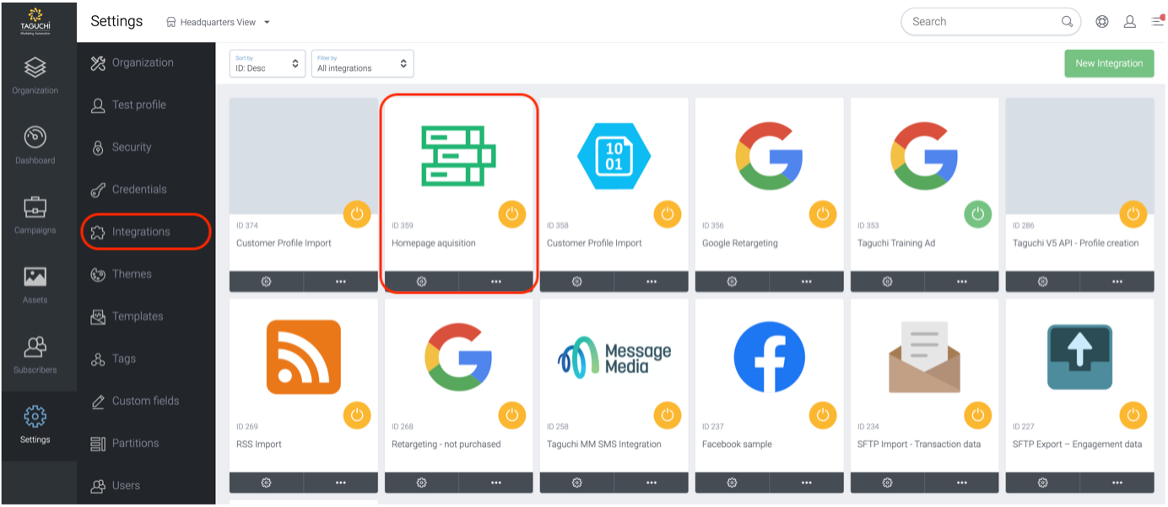Open the Filter by All integrations dropdown
The image size is (1168, 507).
pos(363,63)
